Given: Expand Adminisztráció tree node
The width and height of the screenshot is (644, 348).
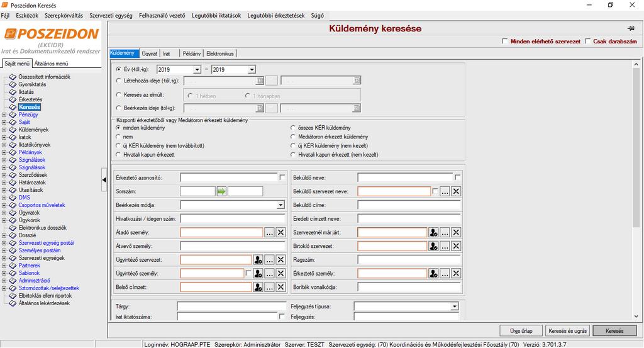Looking at the screenshot, I should [x=4, y=281].
